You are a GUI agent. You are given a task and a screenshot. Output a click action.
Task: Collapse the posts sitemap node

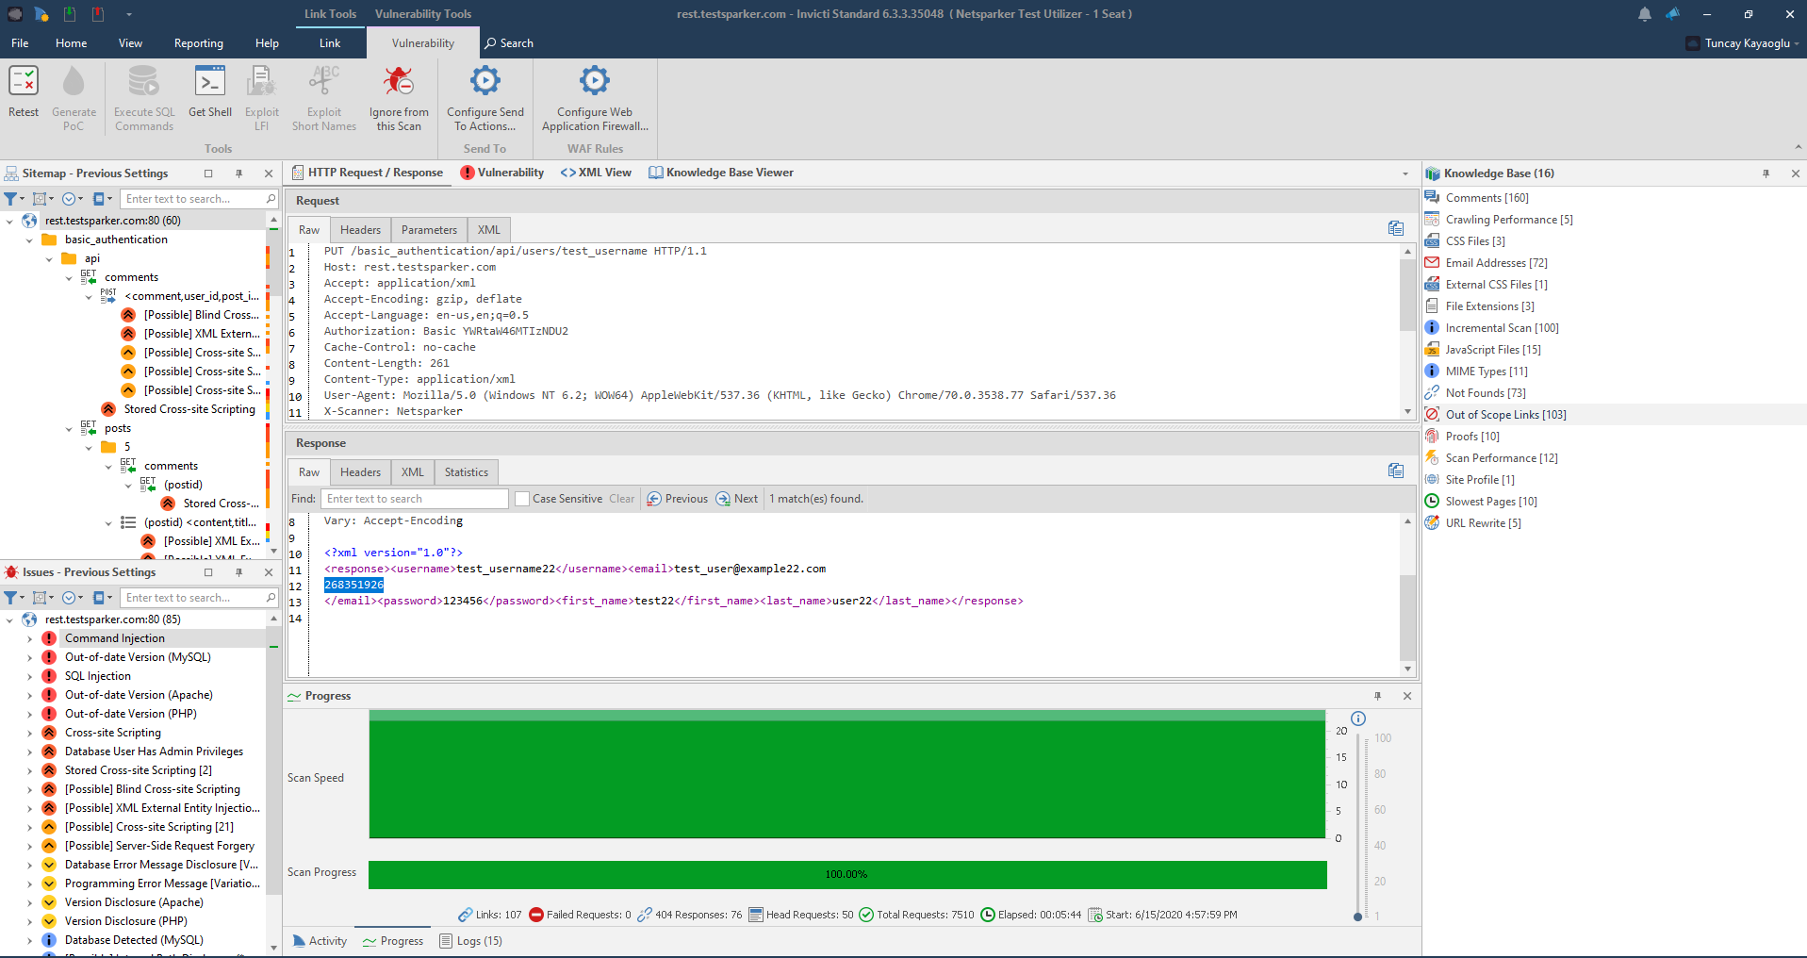[x=69, y=428]
